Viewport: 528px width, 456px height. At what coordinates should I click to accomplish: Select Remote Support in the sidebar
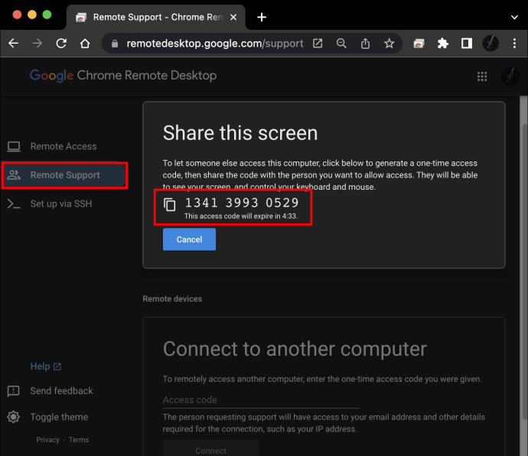click(x=64, y=175)
